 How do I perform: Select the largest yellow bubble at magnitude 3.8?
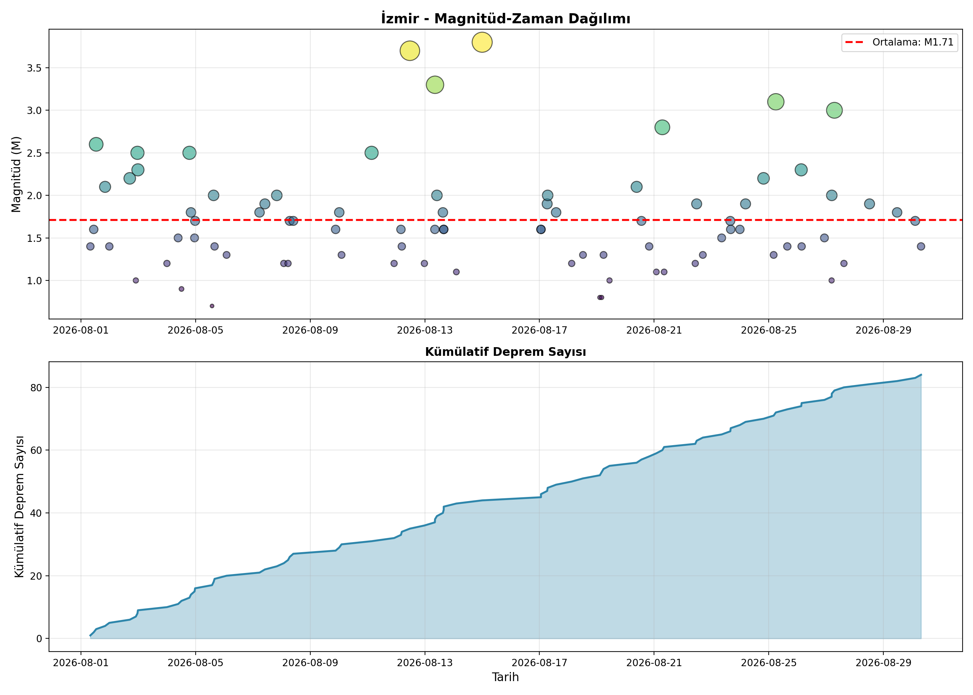(482, 42)
